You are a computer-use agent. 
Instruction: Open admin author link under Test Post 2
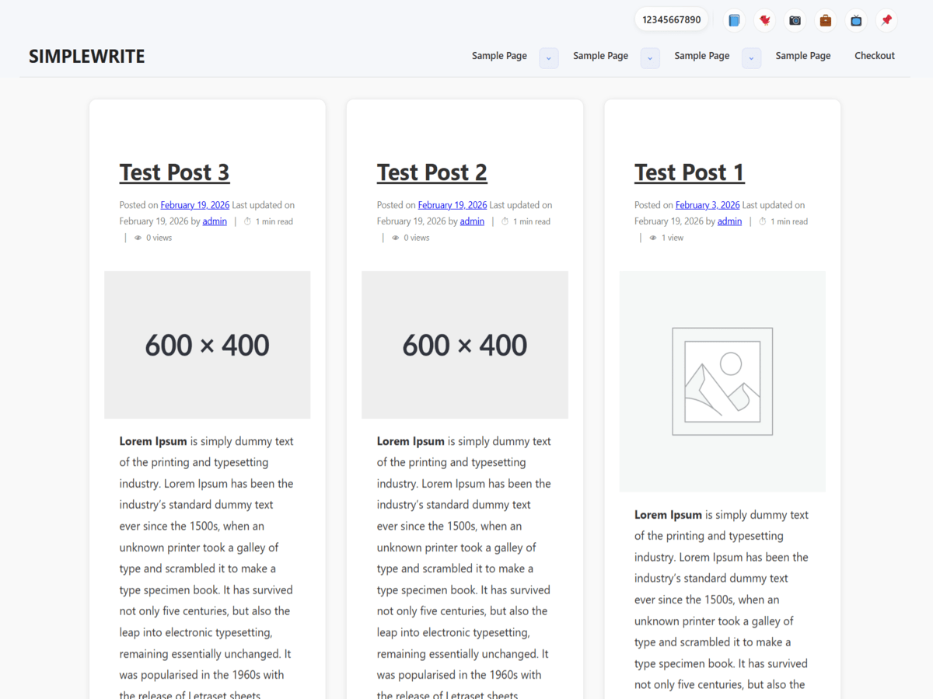click(x=472, y=221)
